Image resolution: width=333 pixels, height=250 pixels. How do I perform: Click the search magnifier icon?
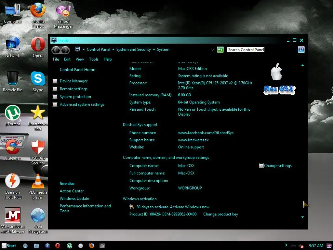301,49
